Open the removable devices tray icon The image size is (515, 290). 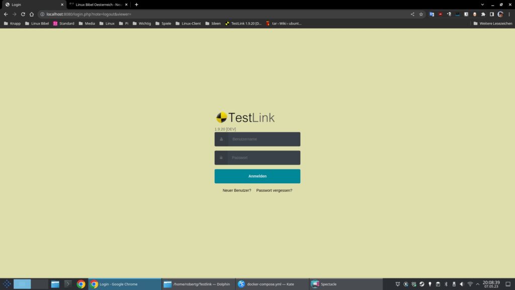tap(454, 284)
